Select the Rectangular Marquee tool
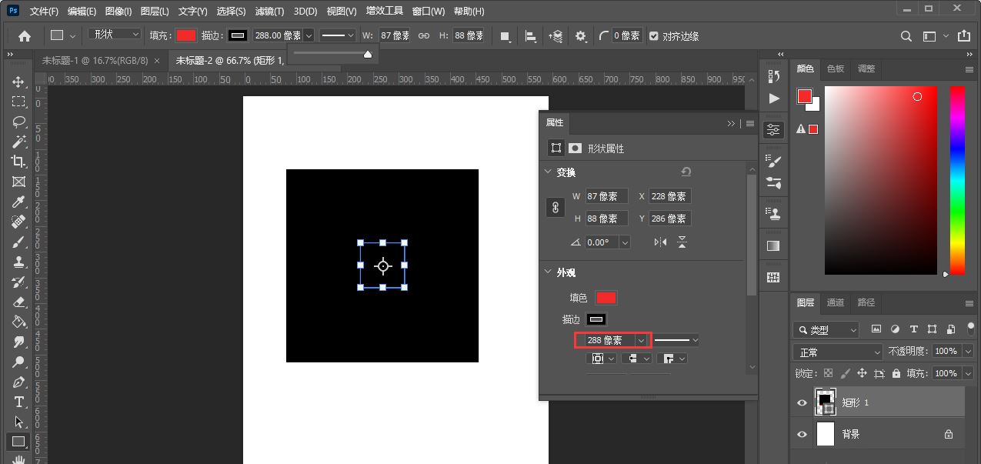This screenshot has height=464, width=981. coord(18,102)
